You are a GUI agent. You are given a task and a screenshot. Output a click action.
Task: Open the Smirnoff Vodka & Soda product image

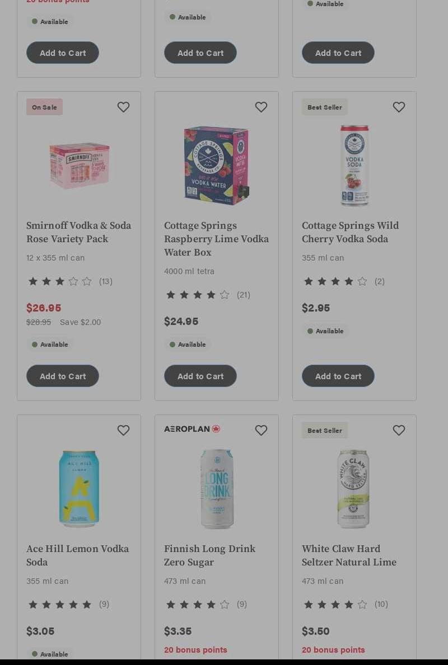tap(80, 166)
